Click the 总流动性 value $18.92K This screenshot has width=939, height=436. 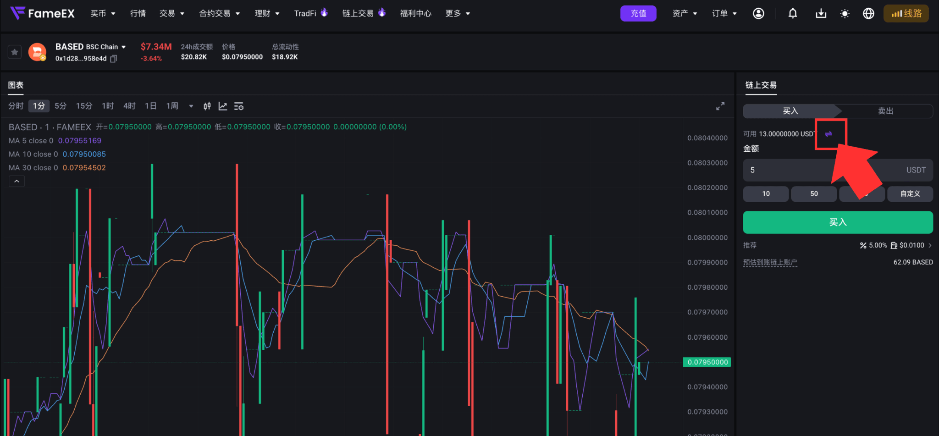(285, 57)
